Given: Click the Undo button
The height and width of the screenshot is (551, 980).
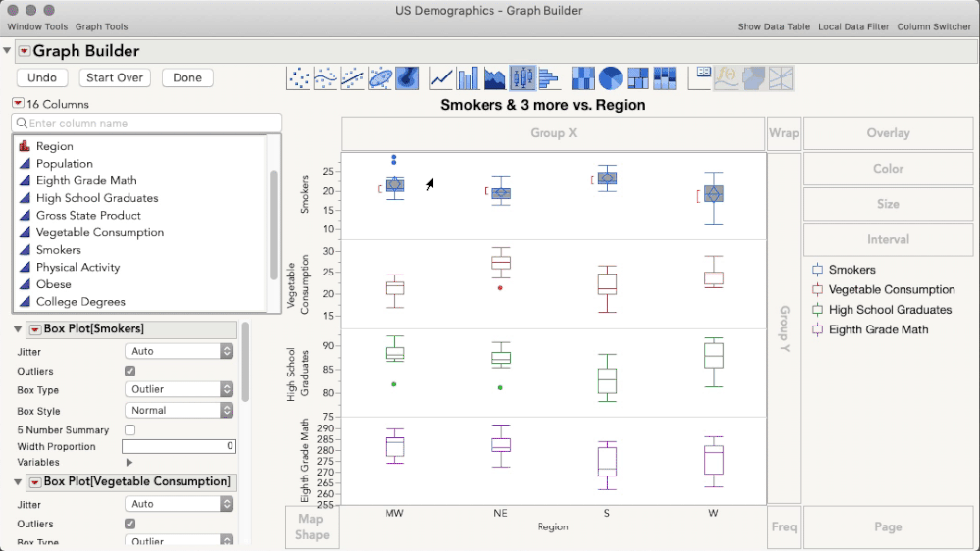Looking at the screenshot, I should [42, 77].
